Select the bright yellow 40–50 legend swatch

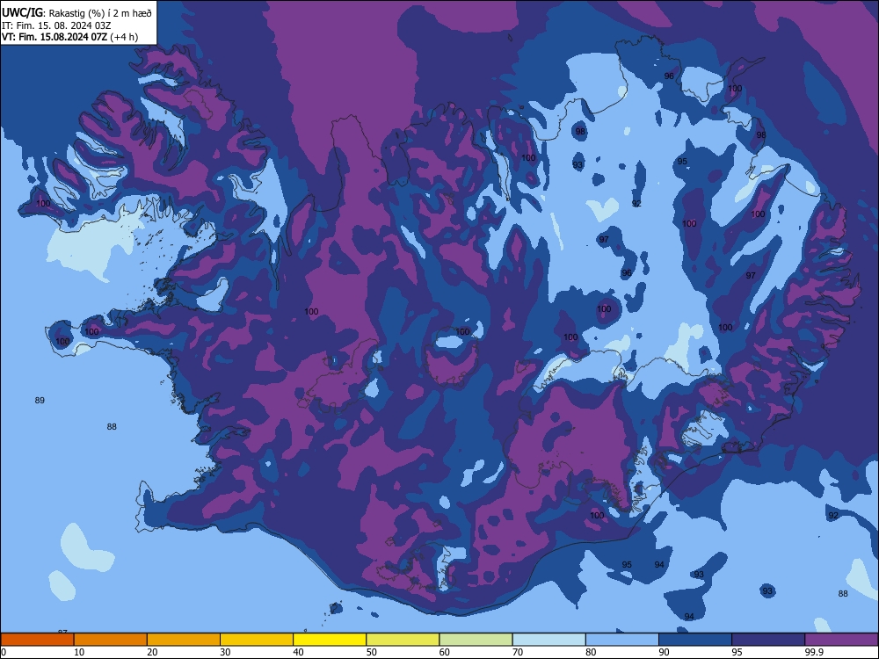[x=330, y=640]
